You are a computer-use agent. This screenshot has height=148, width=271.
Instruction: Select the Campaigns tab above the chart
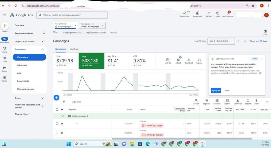point(61,49)
